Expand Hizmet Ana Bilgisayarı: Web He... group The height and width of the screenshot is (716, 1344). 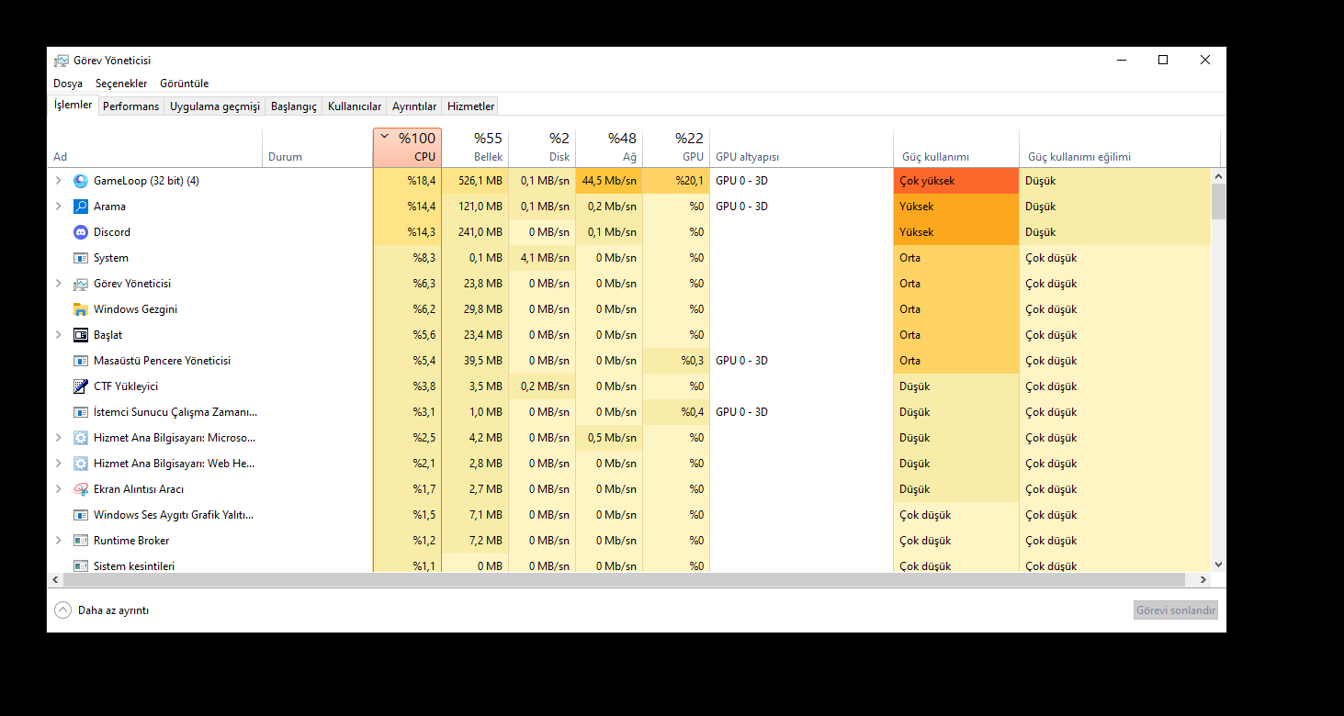click(59, 464)
